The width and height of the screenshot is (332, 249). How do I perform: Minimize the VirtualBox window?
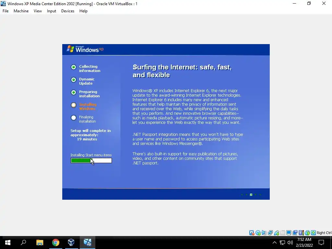(x=294, y=3)
